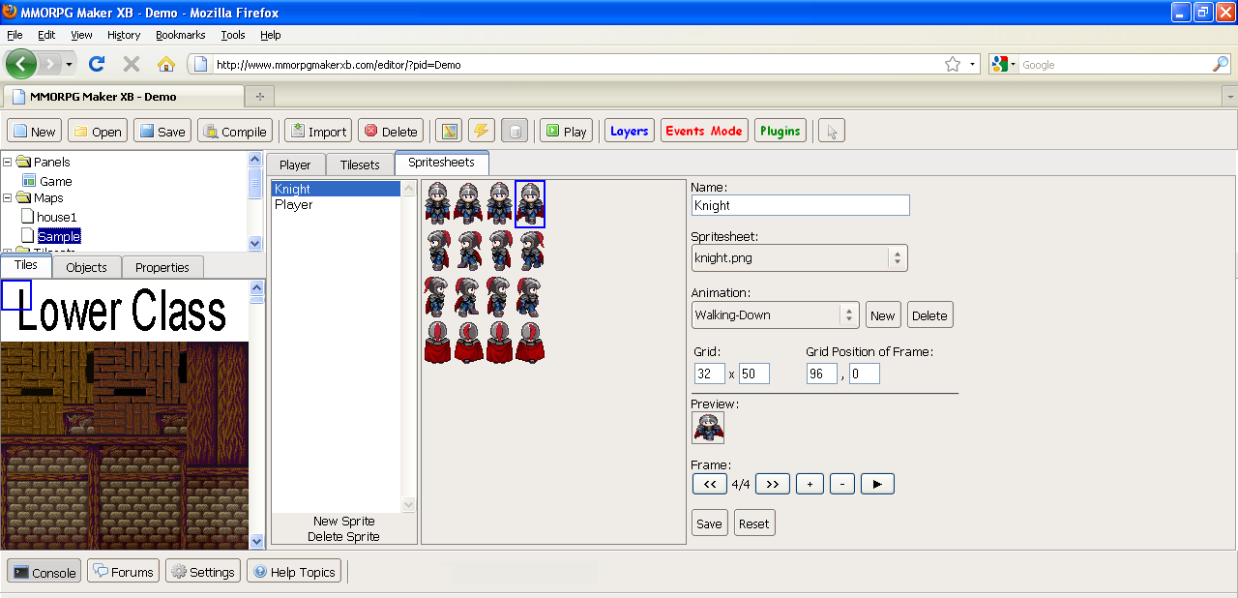Screen dimensions: 1238x598
Task: Click the Reset button
Action: pyautogui.click(x=753, y=523)
